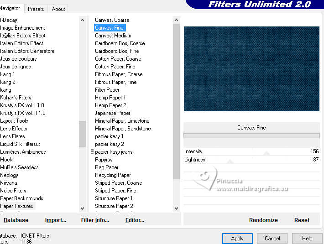The height and width of the screenshot is (244, 324).
Task: Select Italian Editors Generatore category
Action: tap(27, 51)
